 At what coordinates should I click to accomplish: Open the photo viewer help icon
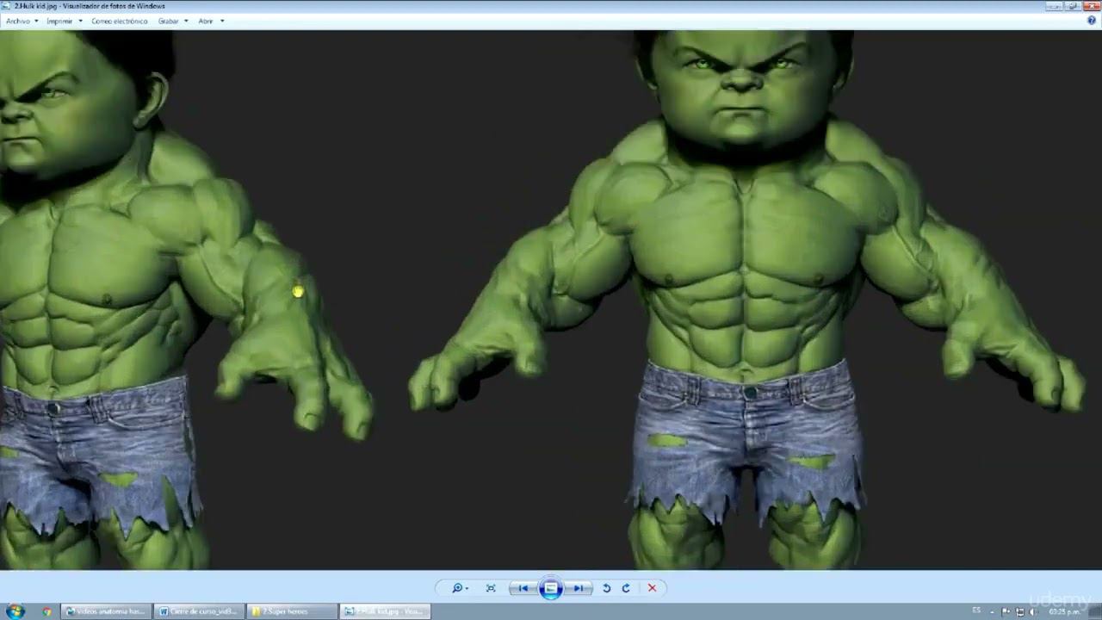pyautogui.click(x=1092, y=21)
